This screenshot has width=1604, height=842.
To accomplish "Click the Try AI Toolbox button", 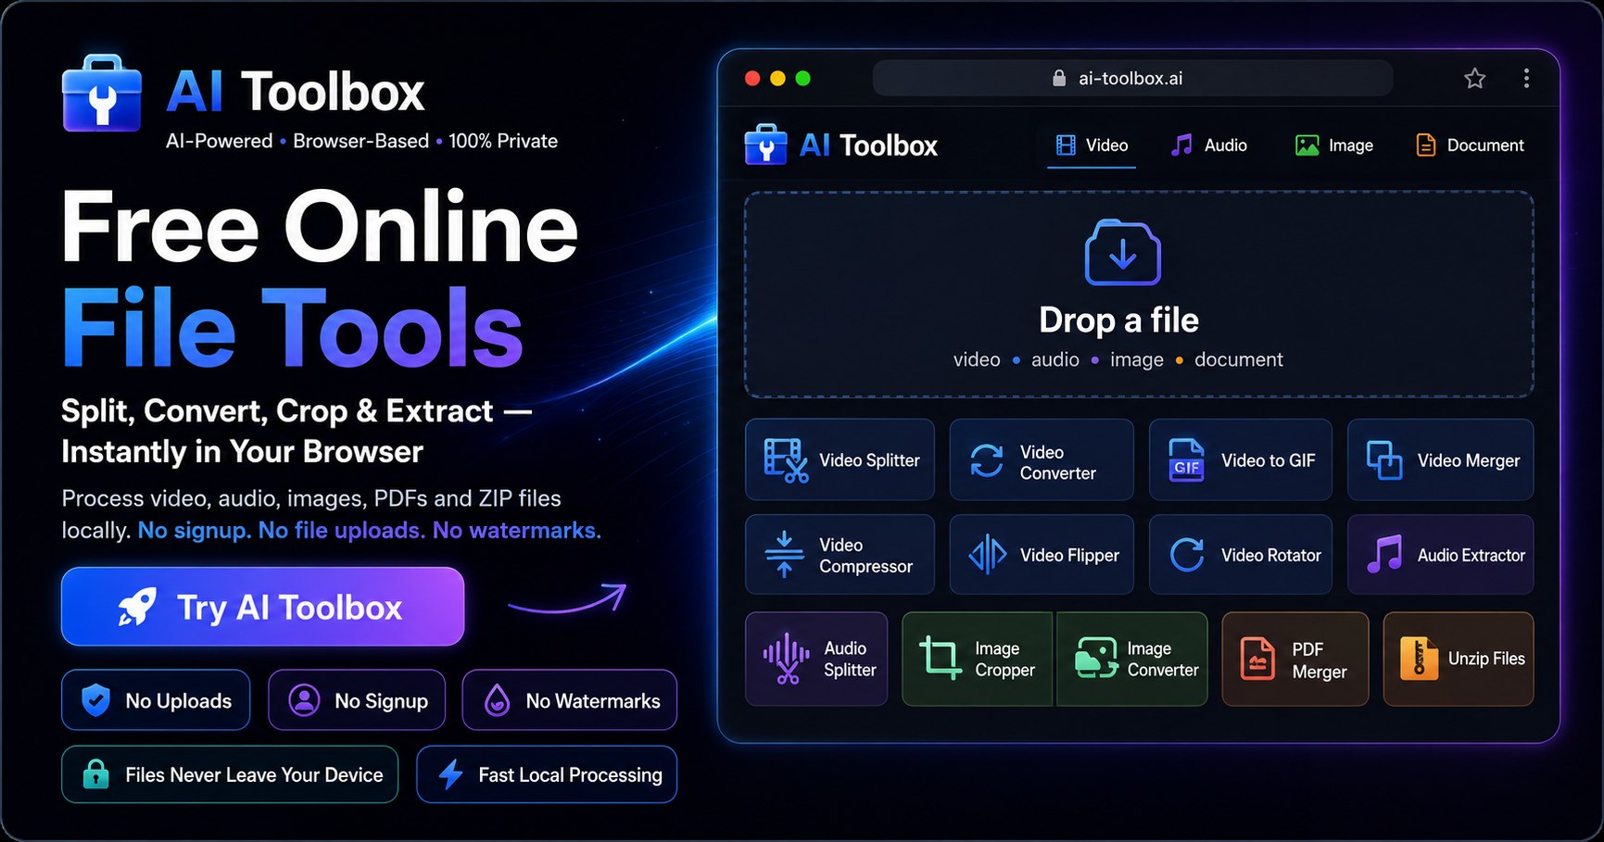I will pos(262,607).
